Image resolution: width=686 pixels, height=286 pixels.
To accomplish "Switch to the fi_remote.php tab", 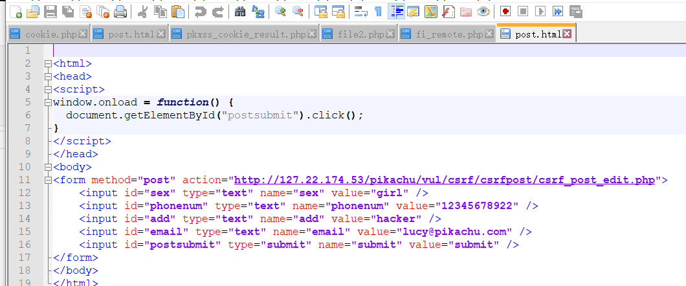I will tap(448, 34).
